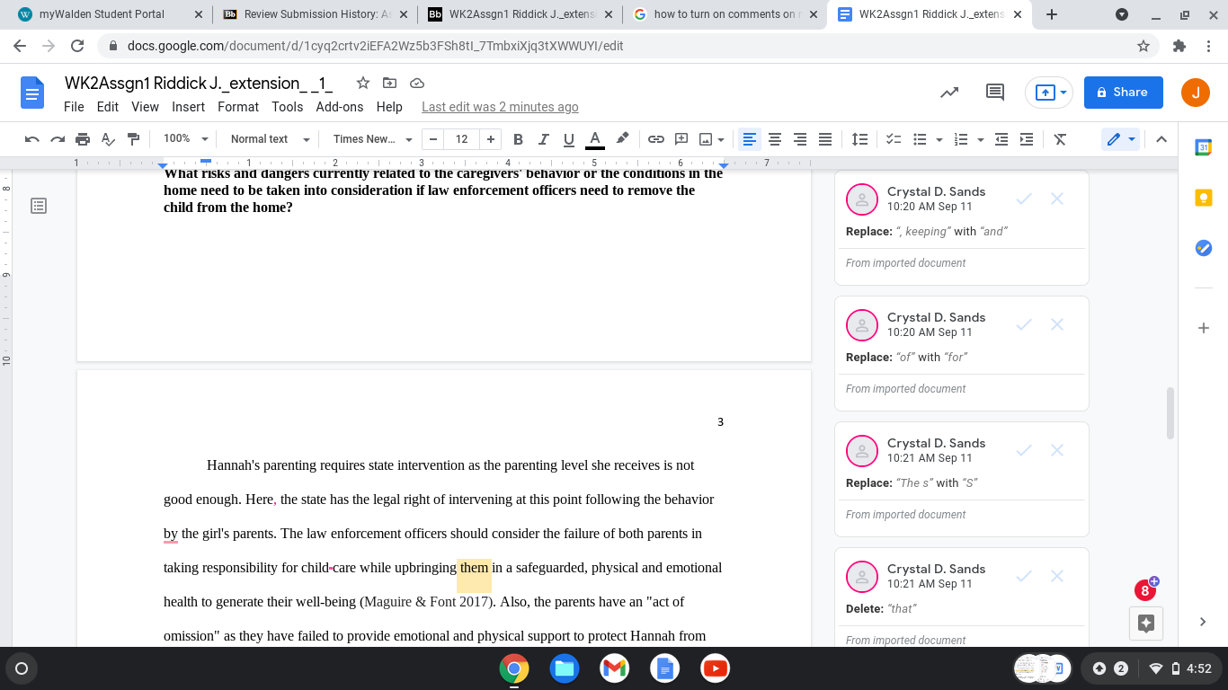The image size is (1228, 690).
Task: Open the File menu
Action: [x=74, y=107]
